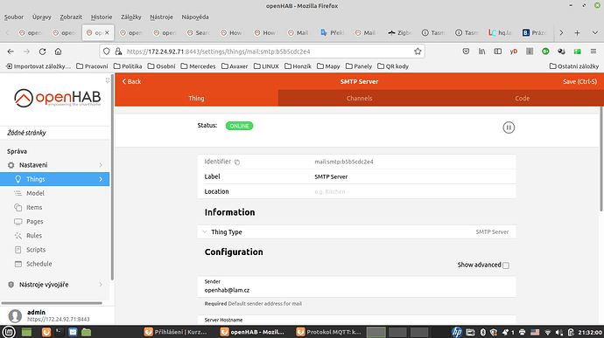This screenshot has width=604, height=338.
Task: Open the Items sidebar entry
Action: tap(54, 207)
